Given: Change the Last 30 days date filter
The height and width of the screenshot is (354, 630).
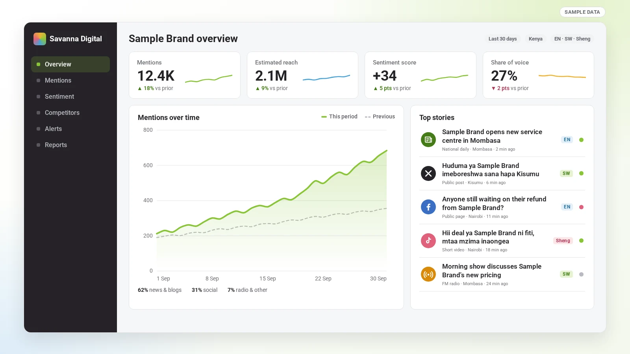Looking at the screenshot, I should point(502,39).
